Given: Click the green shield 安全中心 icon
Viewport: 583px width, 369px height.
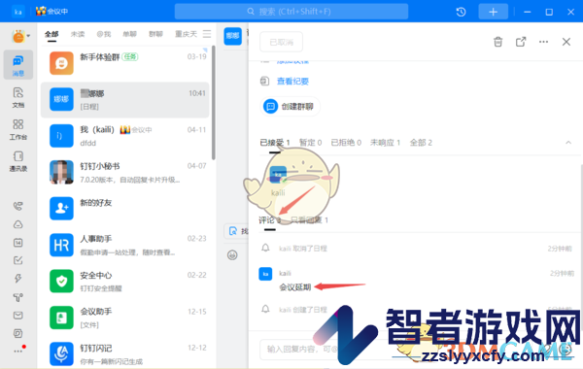Looking at the screenshot, I should tap(61, 282).
